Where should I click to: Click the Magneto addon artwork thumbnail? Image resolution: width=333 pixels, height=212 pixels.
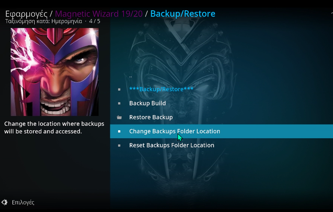coord(55,72)
